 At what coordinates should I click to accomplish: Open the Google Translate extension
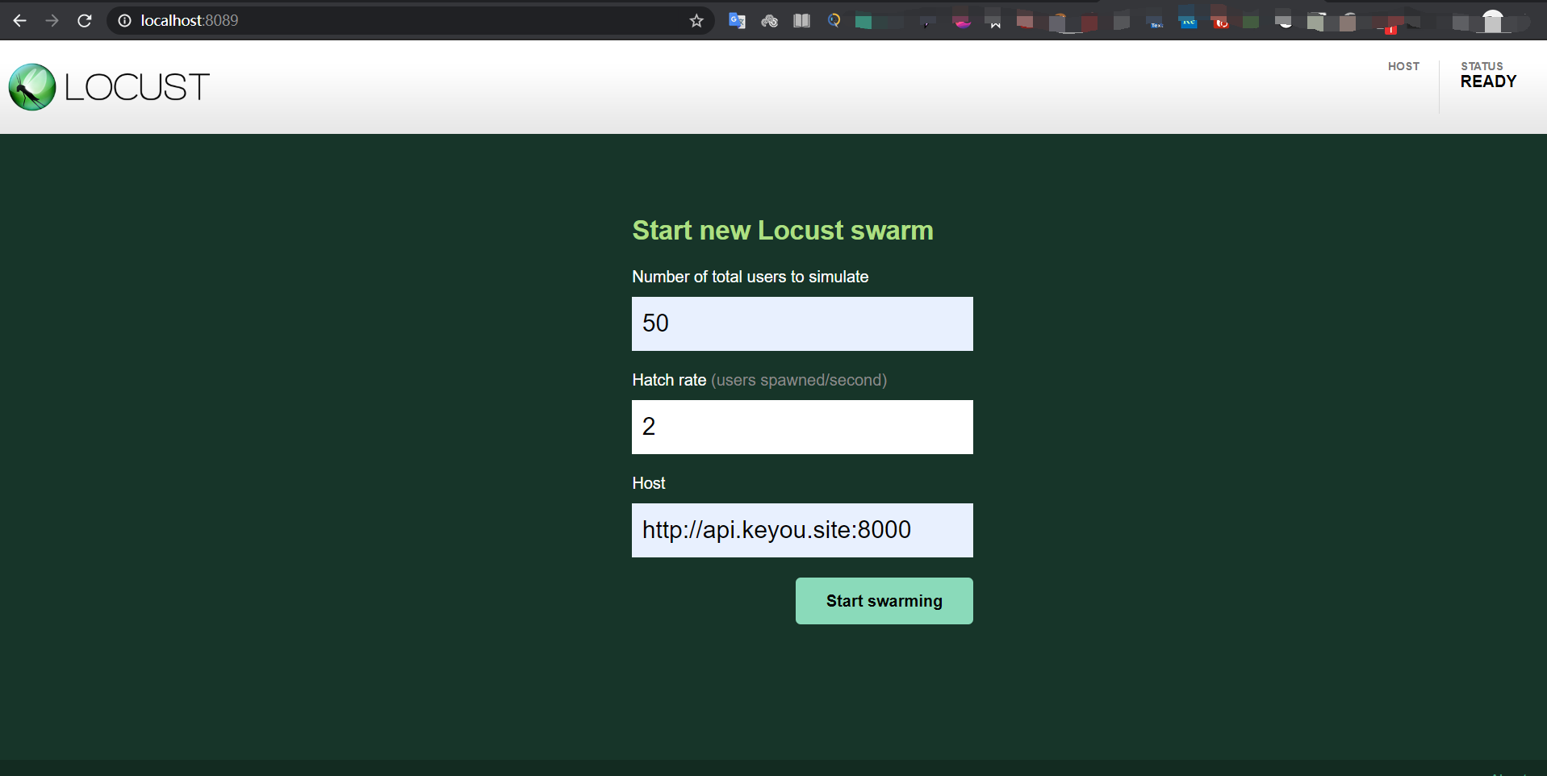[x=737, y=21]
